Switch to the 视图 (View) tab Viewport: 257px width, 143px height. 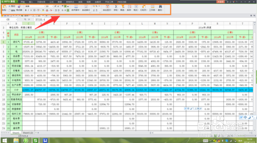(x=88, y=2)
